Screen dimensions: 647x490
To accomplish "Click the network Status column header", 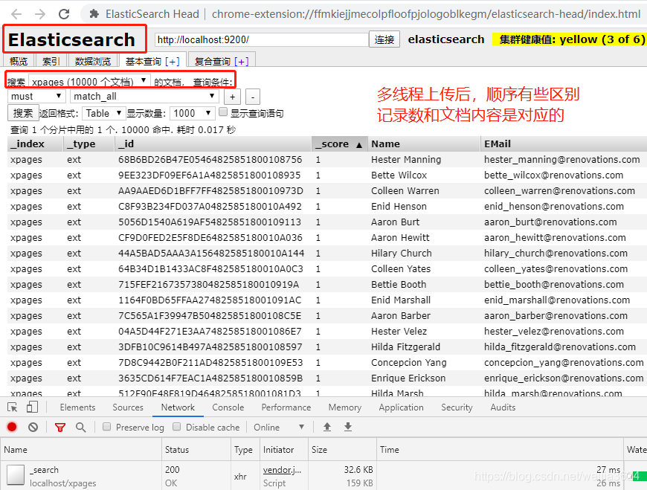I will (x=196, y=450).
